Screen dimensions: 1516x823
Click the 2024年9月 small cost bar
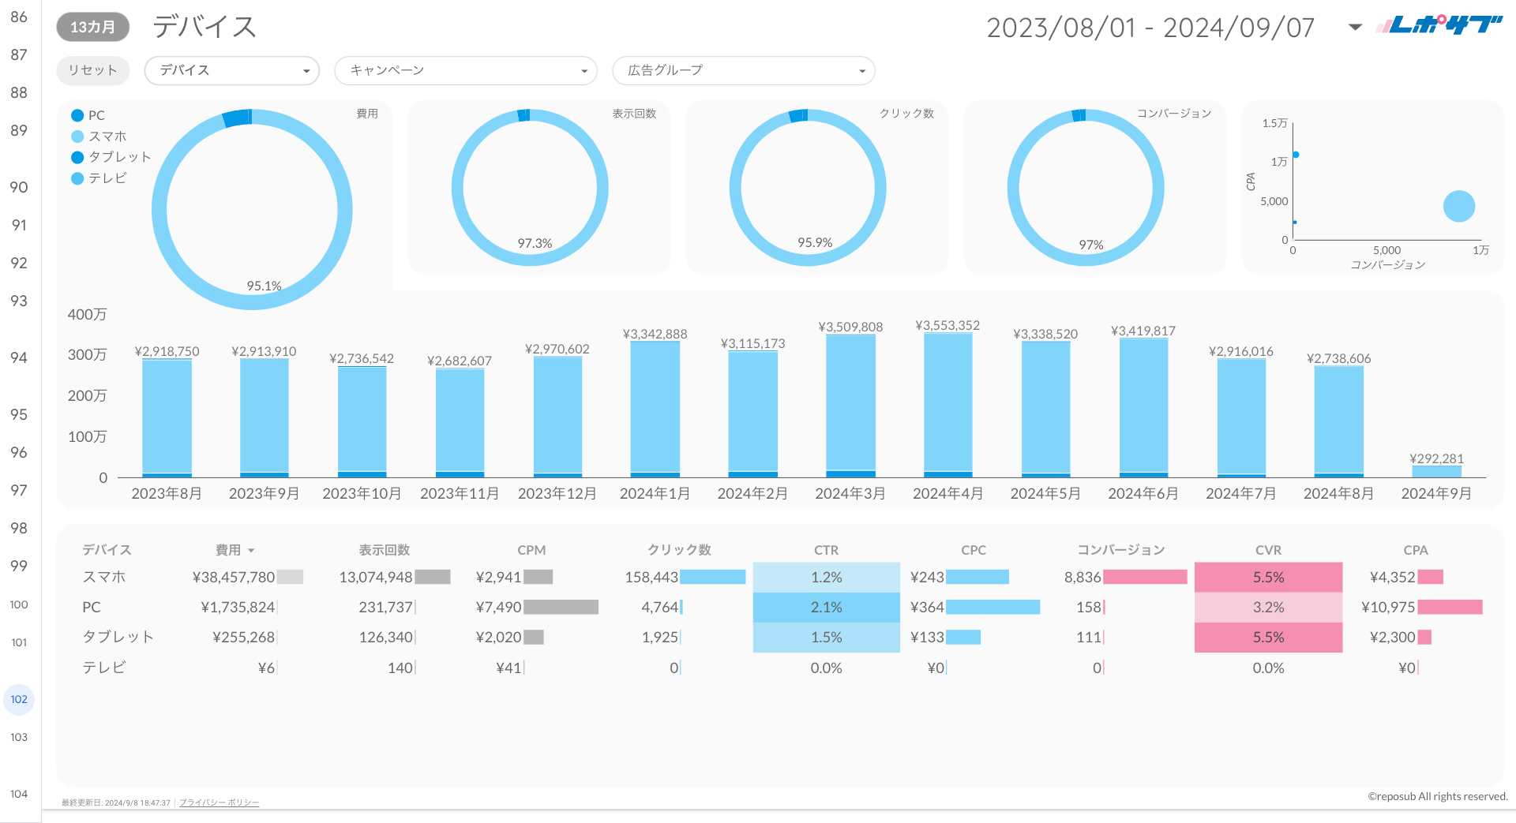click(x=1436, y=472)
